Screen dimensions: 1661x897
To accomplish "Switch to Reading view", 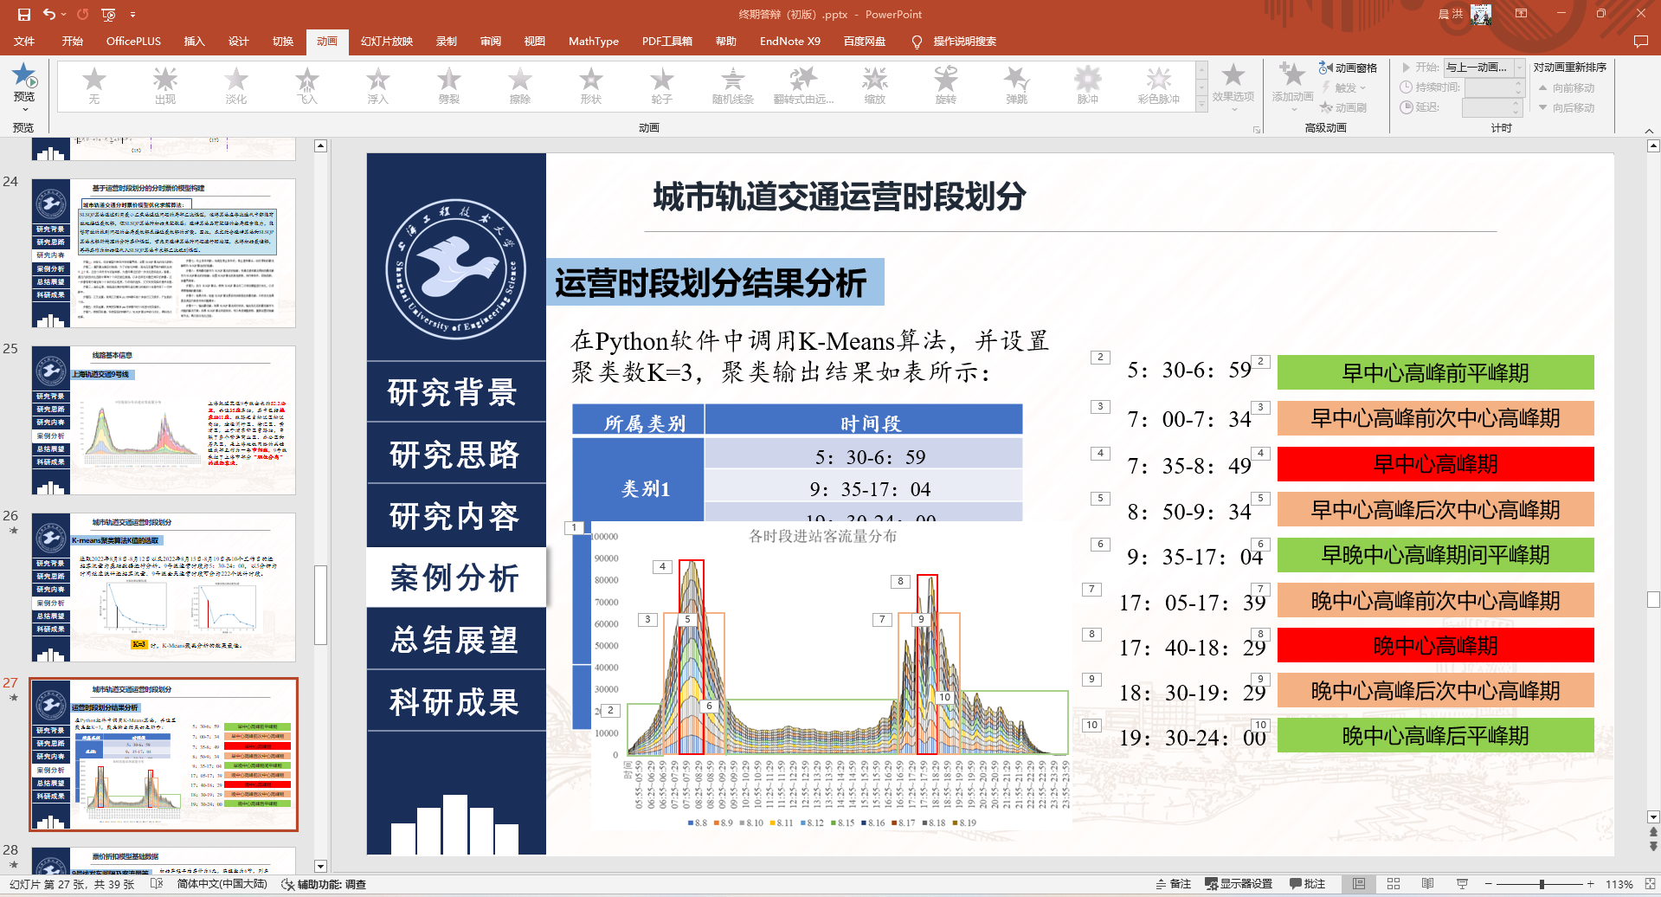I will [x=1428, y=884].
